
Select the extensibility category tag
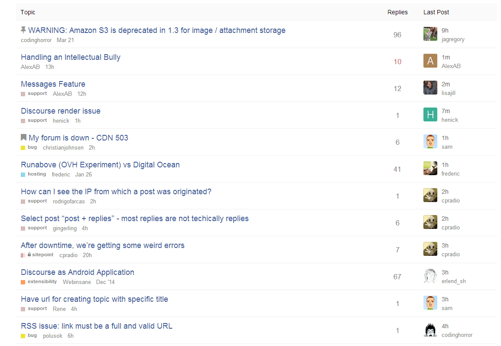pyautogui.click(x=42, y=282)
